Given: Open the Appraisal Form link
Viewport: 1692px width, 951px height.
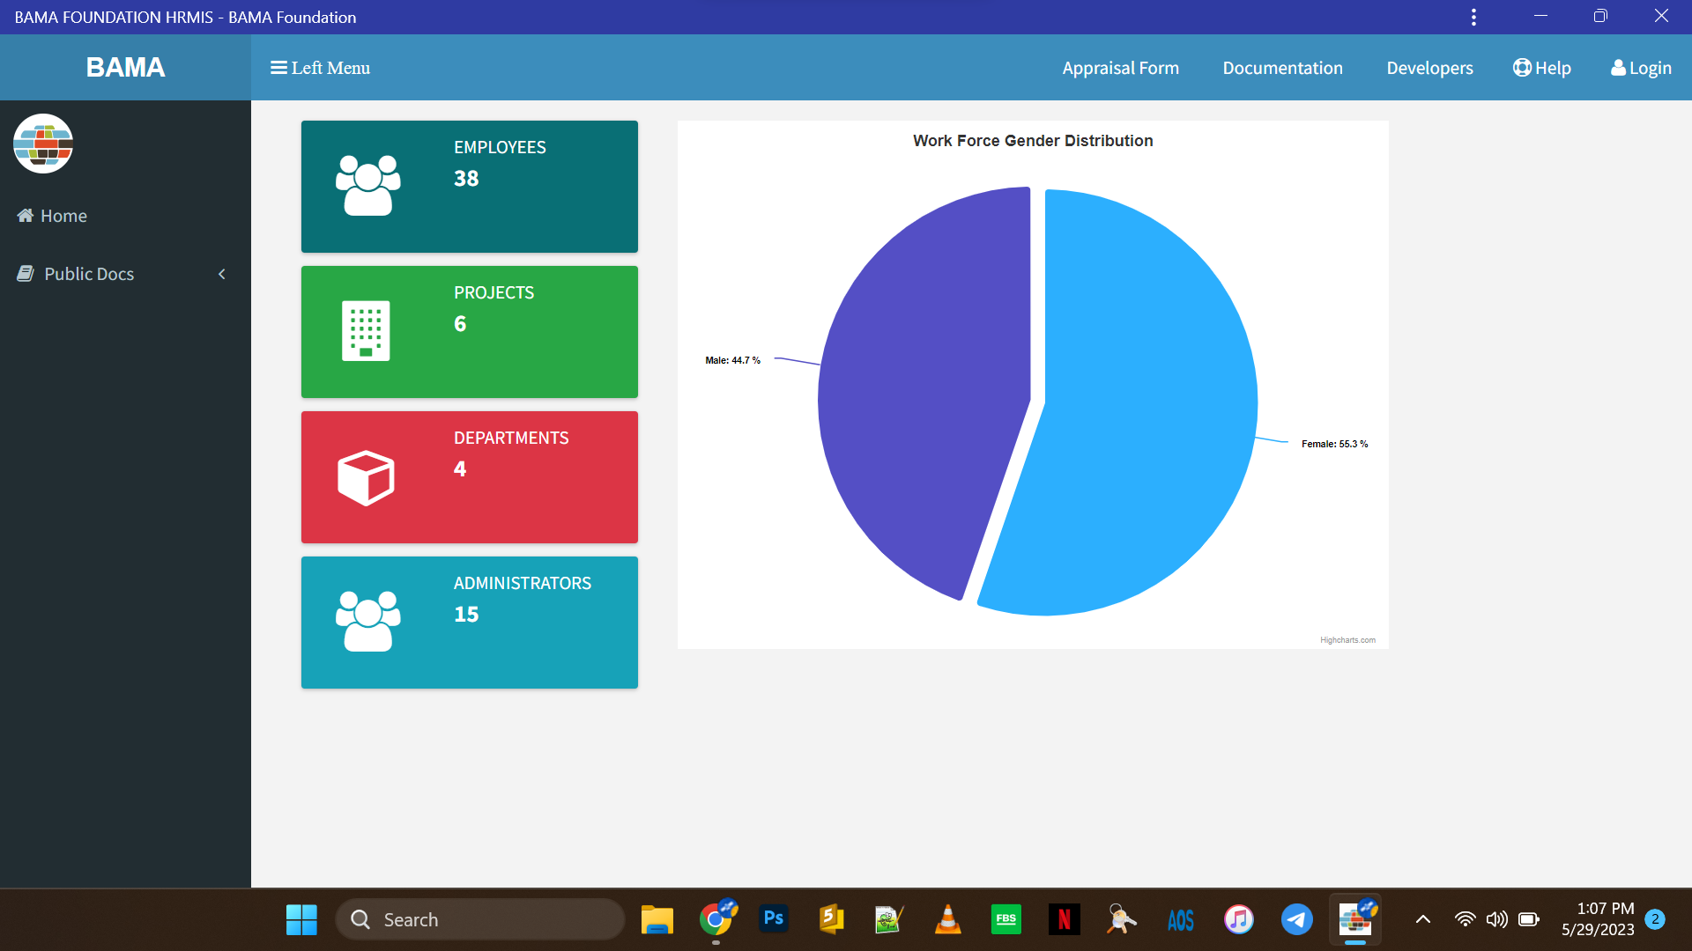Looking at the screenshot, I should point(1120,68).
